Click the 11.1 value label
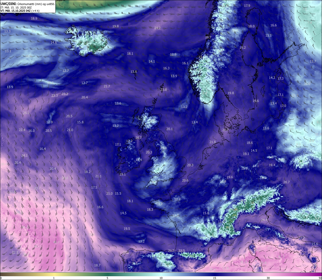322x280 pixels. click(x=256, y=166)
